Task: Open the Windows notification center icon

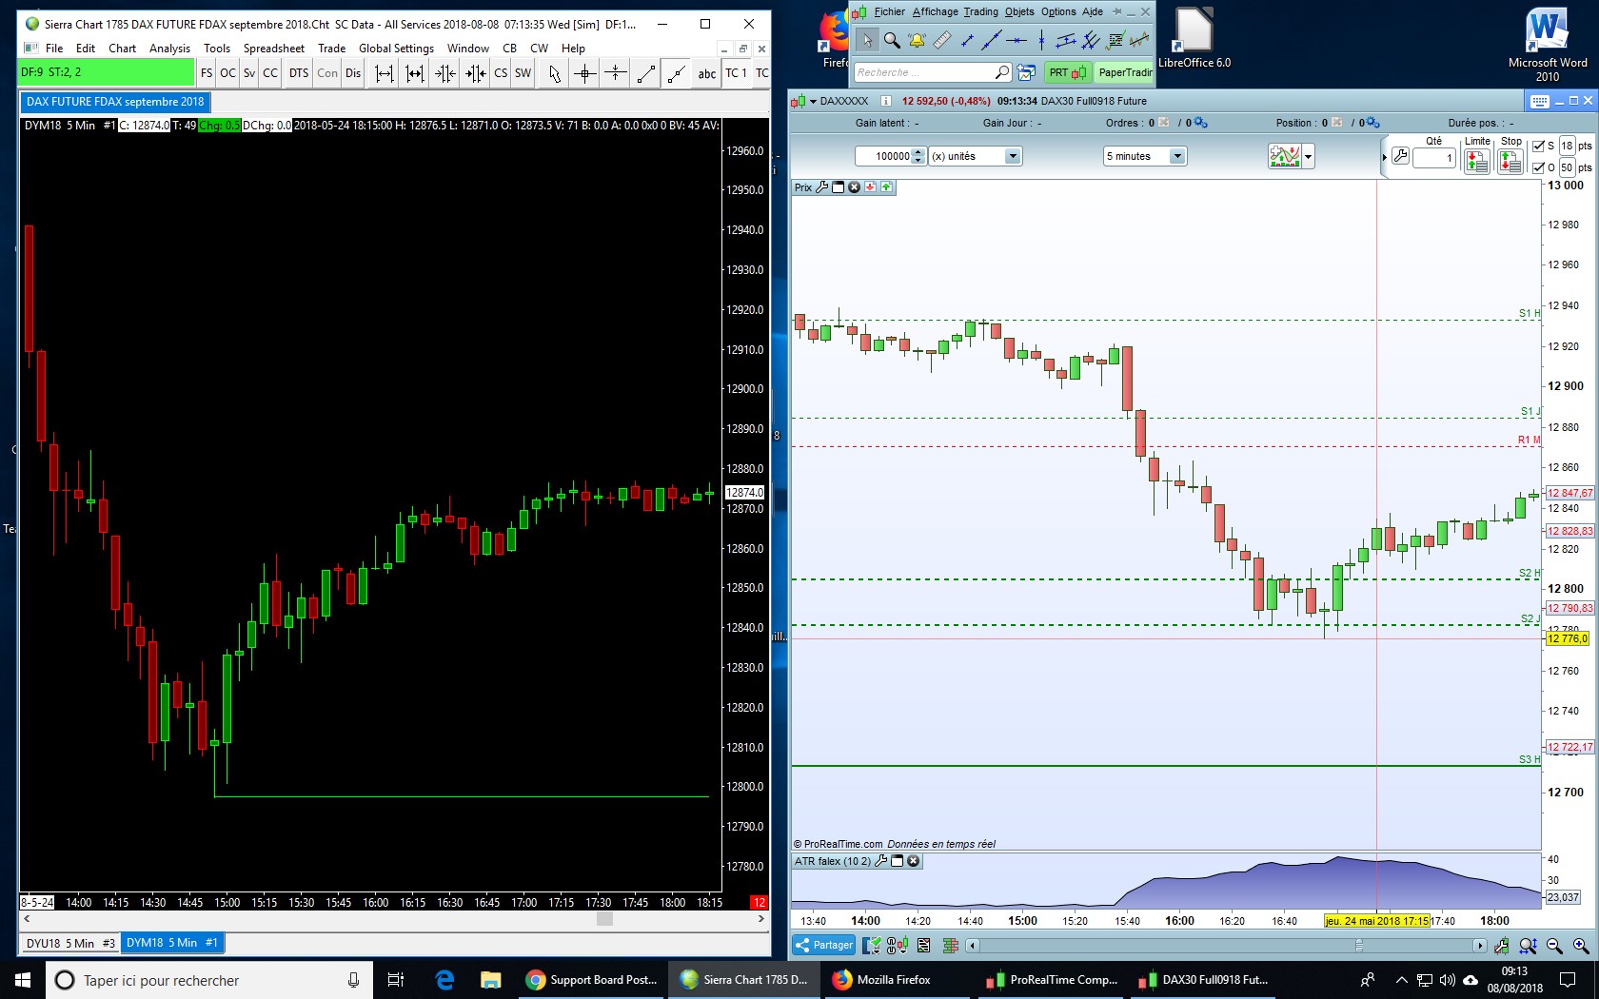Action: pos(1568,980)
